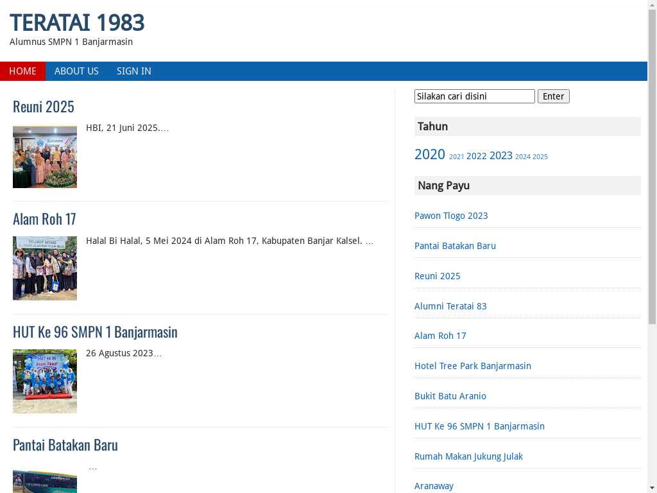This screenshot has width=657, height=493.
Task: View the Reuni 2025 group photo thumbnail
Action: (45, 157)
